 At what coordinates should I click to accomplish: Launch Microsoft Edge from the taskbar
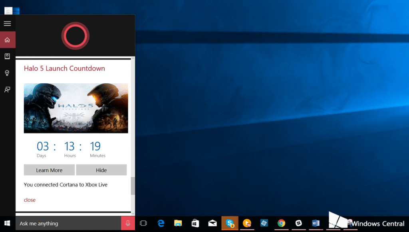pos(161,223)
